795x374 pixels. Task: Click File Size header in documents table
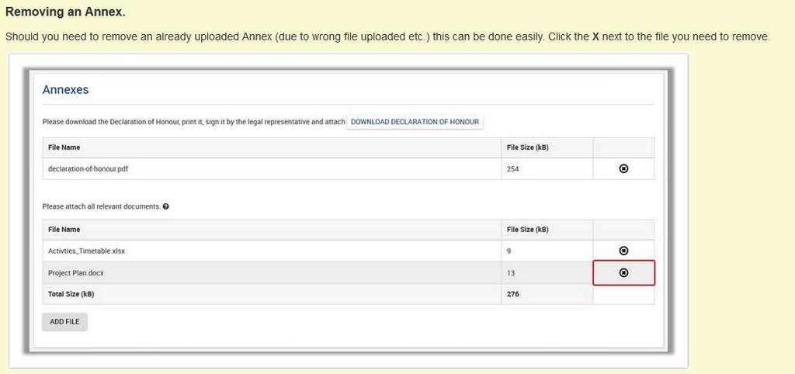(x=527, y=230)
